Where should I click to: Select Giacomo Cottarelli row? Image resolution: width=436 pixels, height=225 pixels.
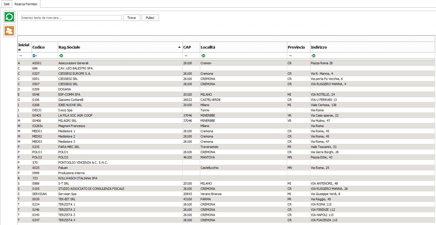coord(226,100)
